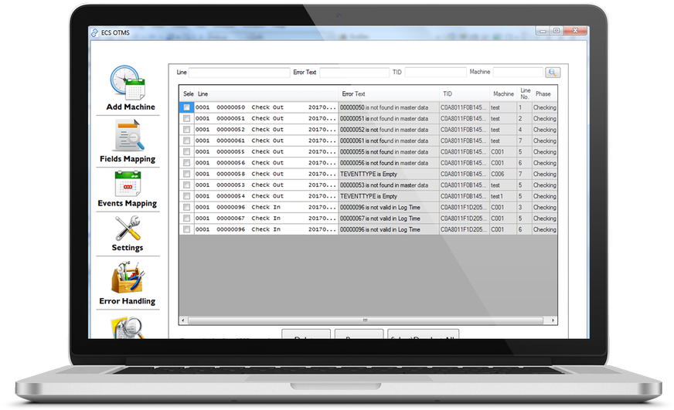
Task: Click the Sele column header
Action: pos(188,94)
